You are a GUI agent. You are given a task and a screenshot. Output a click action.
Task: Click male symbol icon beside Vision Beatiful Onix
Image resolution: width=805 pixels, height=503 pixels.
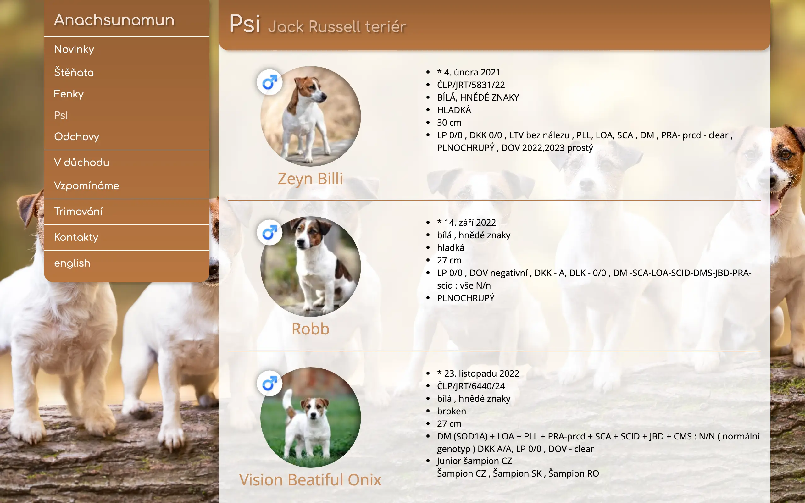coord(269,383)
